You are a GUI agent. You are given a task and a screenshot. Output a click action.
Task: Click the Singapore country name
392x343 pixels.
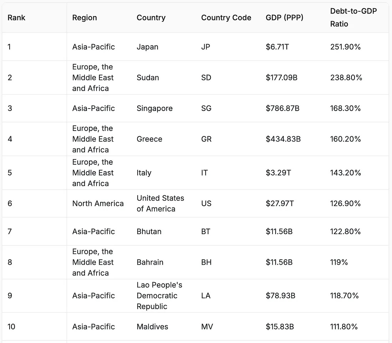[x=155, y=108]
